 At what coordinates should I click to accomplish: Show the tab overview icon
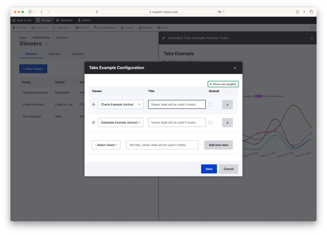point(311,12)
